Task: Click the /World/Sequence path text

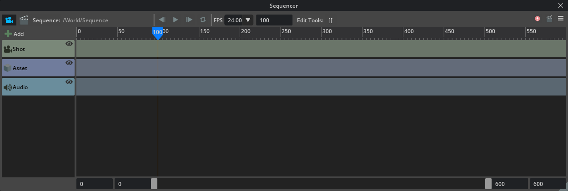Action: coord(85,20)
